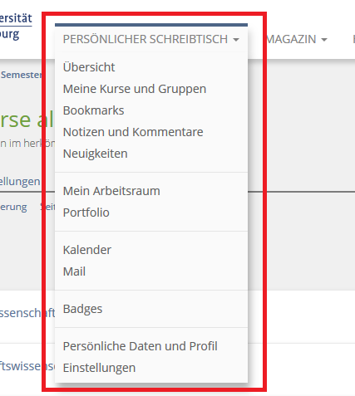
Task: Click the caret next to Magazin
Action: click(324, 40)
